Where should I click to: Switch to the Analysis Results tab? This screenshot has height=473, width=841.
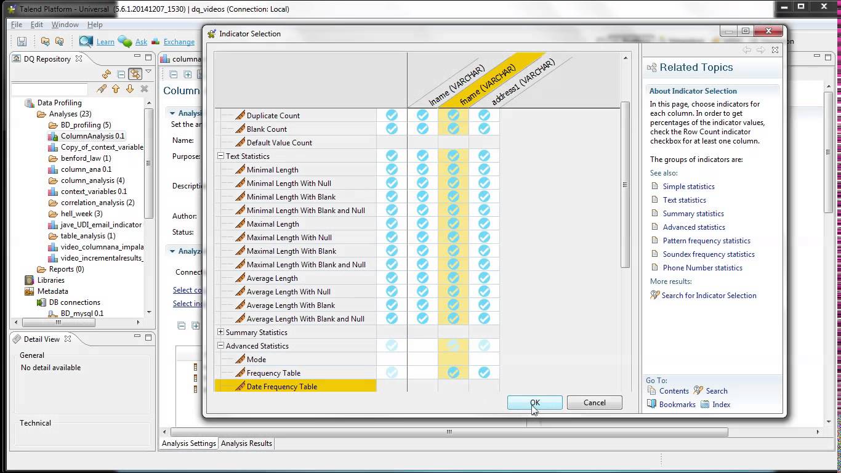(x=246, y=443)
